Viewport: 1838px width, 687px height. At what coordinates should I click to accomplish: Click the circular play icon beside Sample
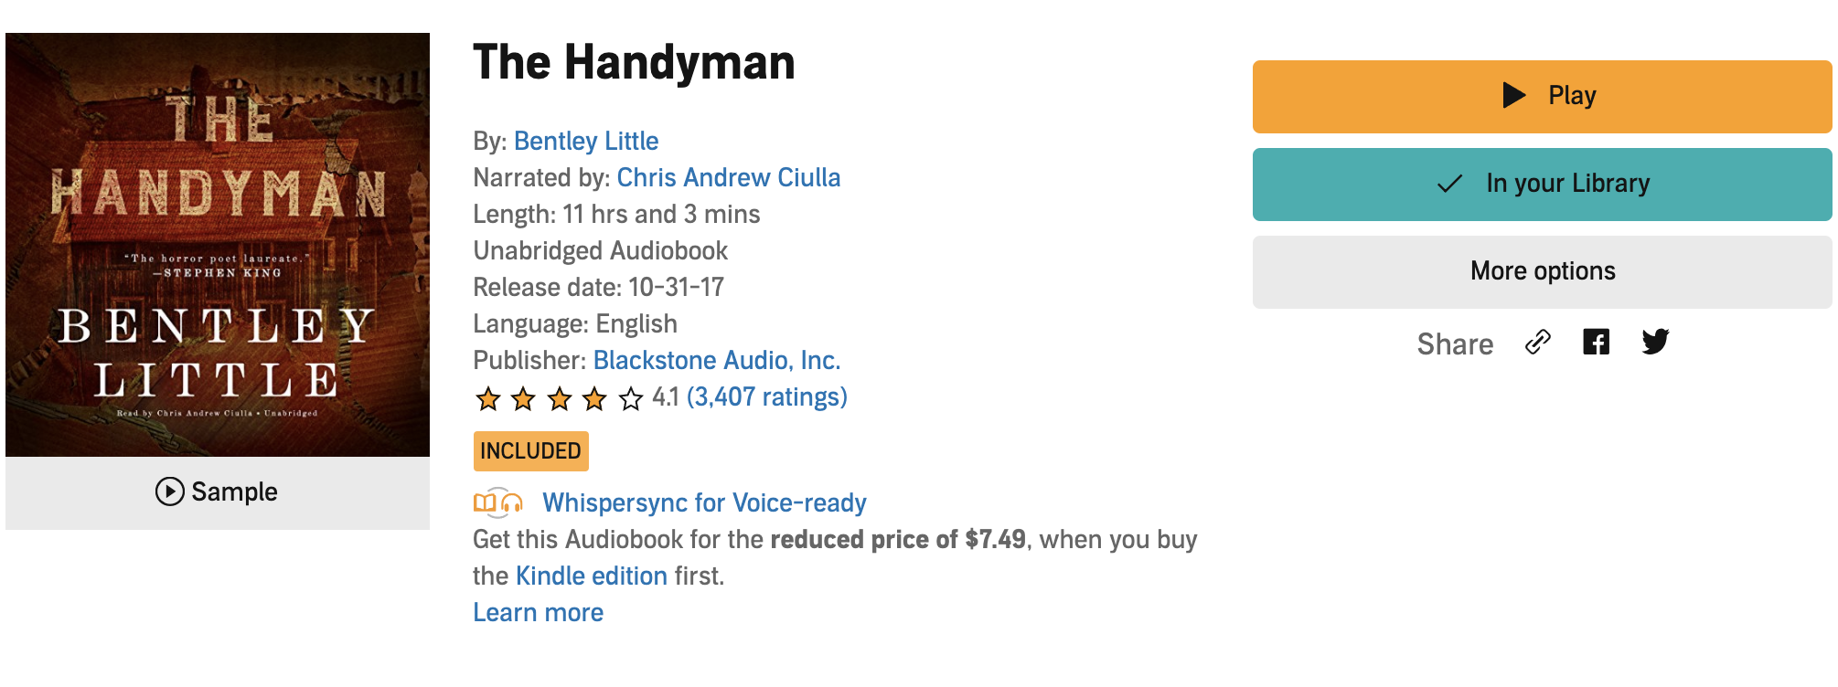[x=169, y=491]
